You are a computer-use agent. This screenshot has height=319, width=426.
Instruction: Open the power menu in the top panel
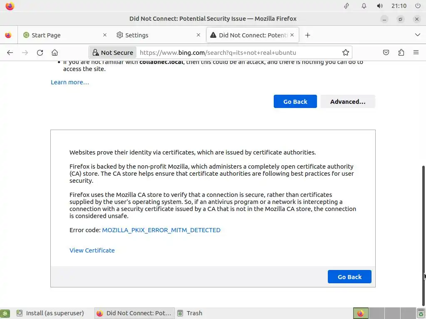point(418,6)
